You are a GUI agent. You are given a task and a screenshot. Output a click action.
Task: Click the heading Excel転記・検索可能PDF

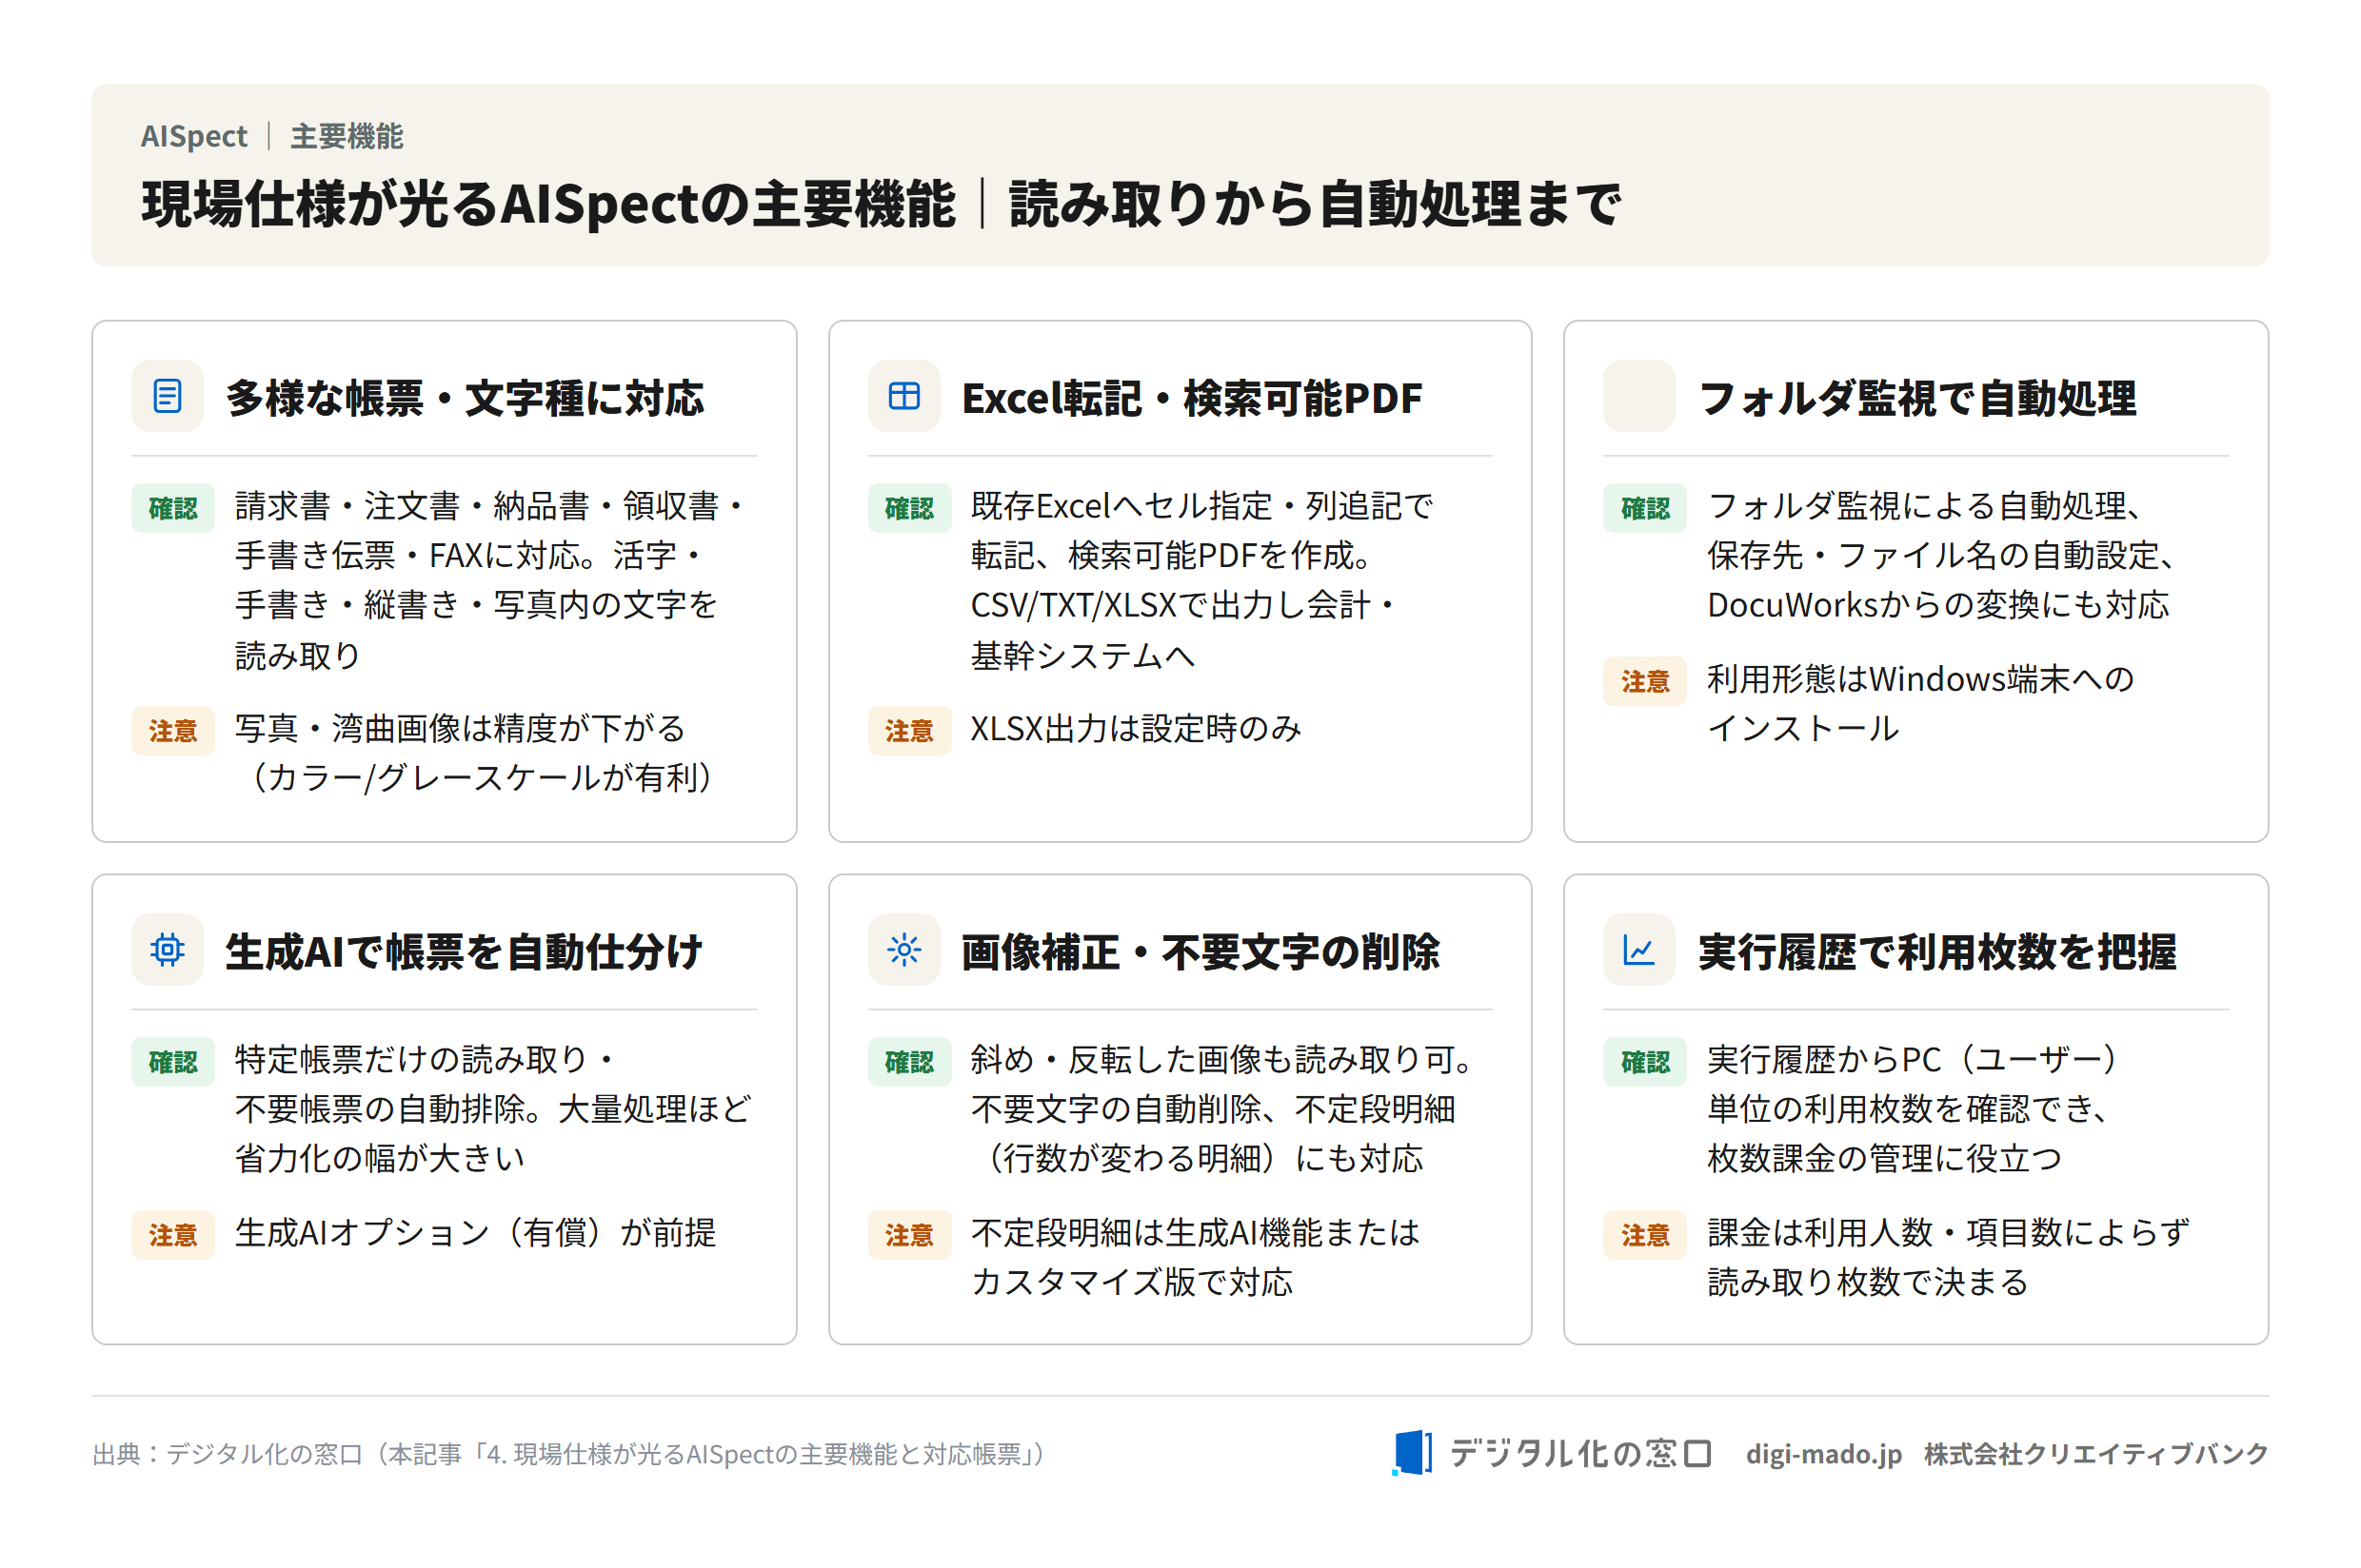pos(1192,398)
